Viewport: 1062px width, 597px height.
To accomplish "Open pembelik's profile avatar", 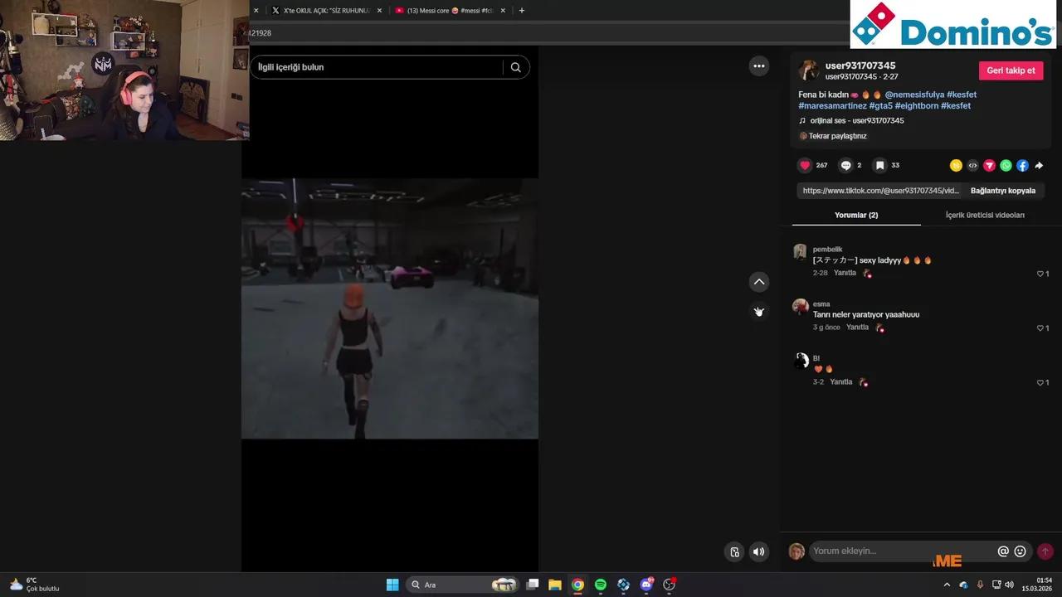I will click(x=800, y=252).
